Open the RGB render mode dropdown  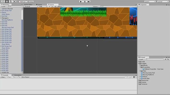click(x=43, y=6)
